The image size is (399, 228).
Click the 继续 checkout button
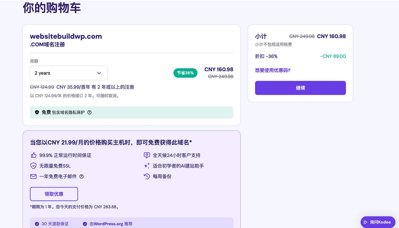coord(300,88)
